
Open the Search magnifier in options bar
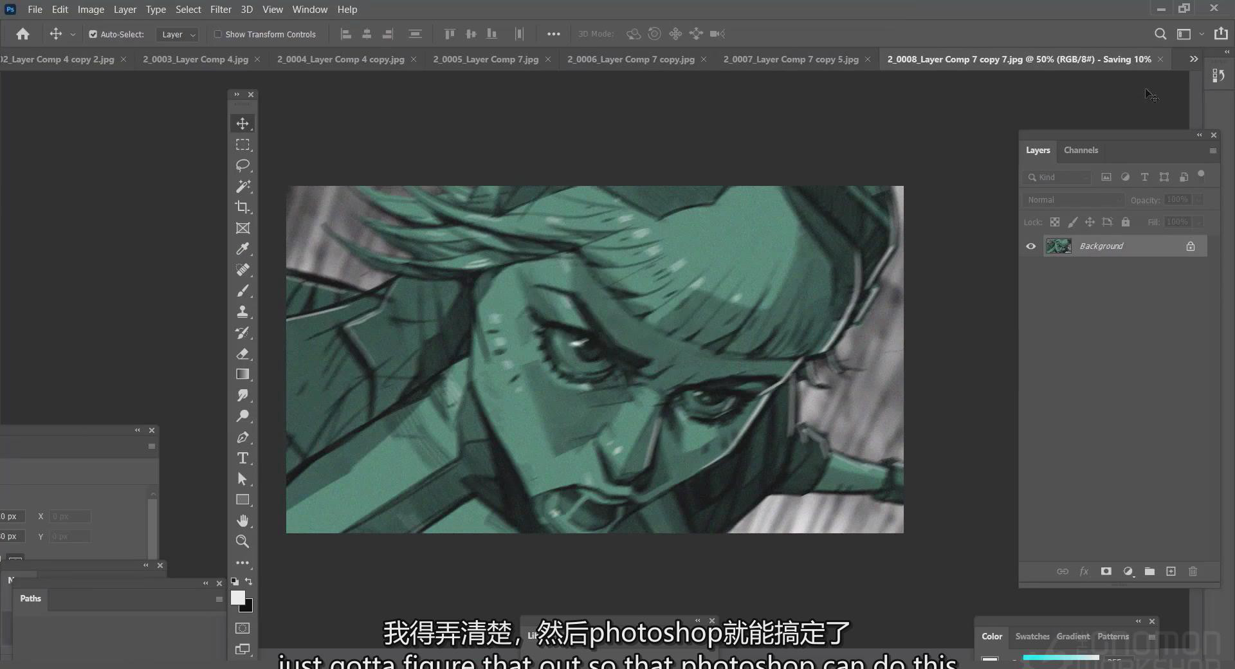tap(1160, 34)
